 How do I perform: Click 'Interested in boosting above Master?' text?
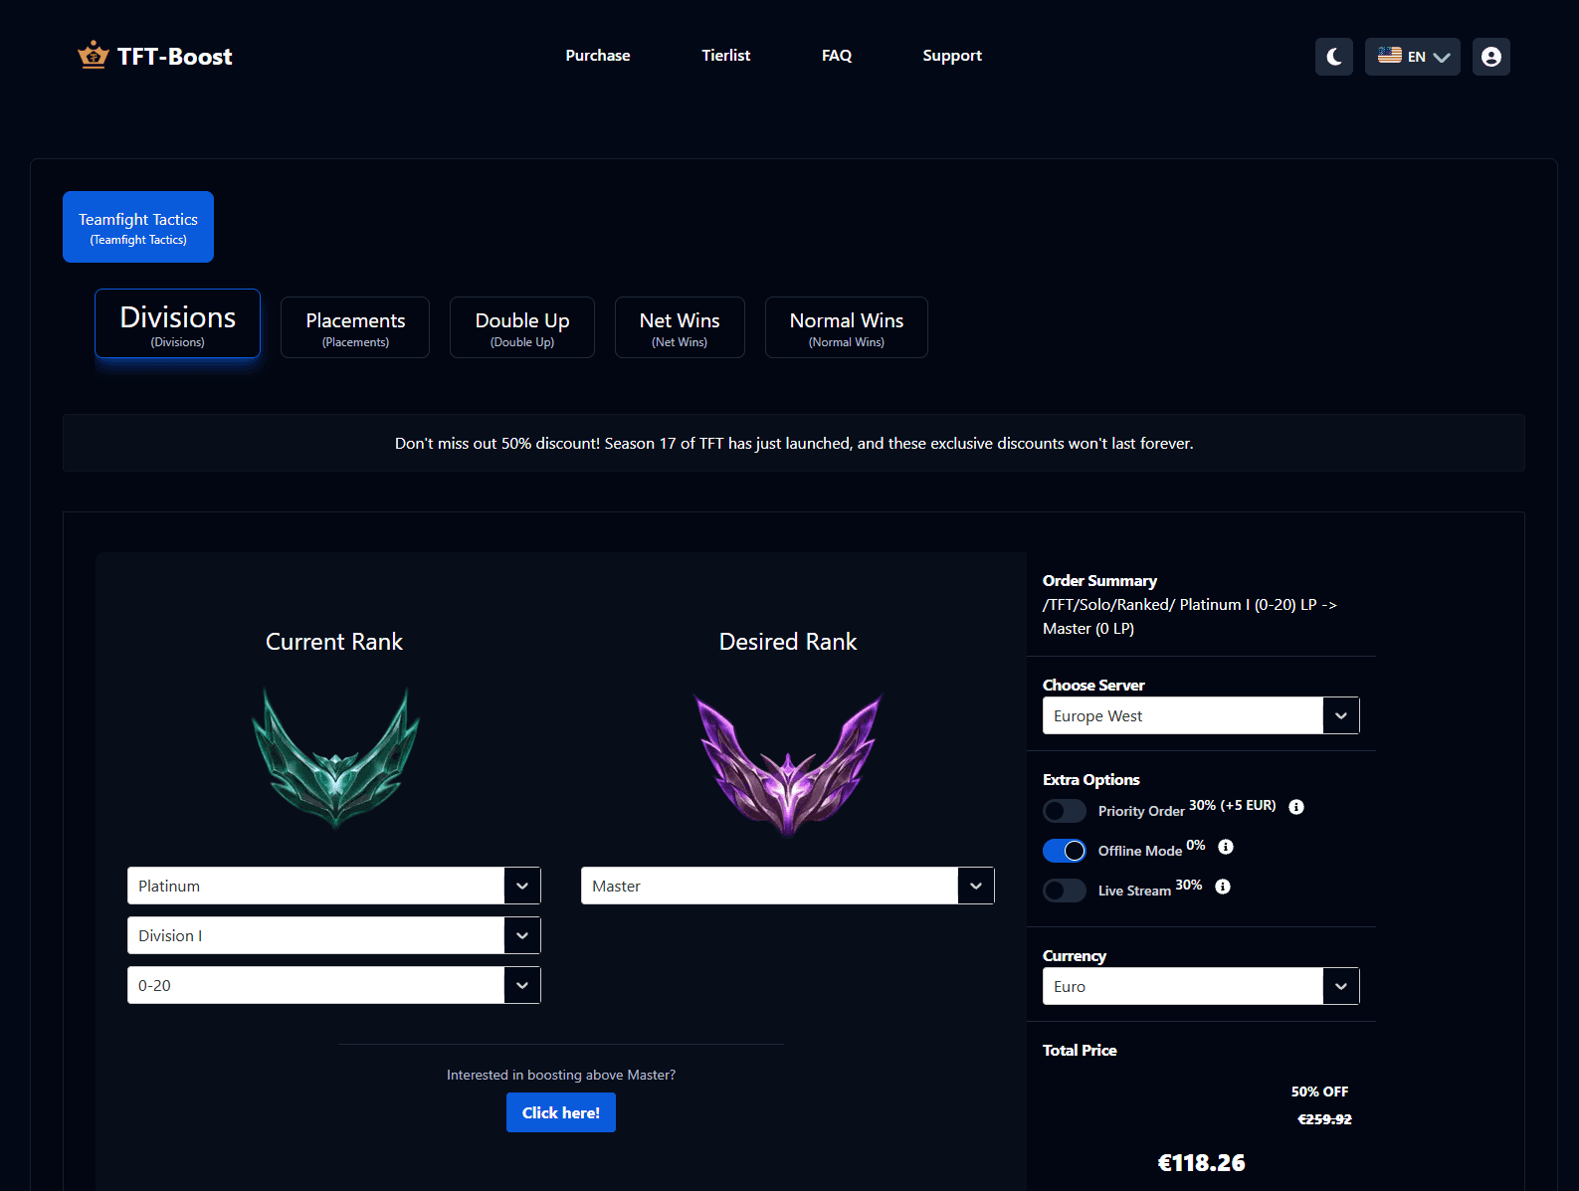561,1075
